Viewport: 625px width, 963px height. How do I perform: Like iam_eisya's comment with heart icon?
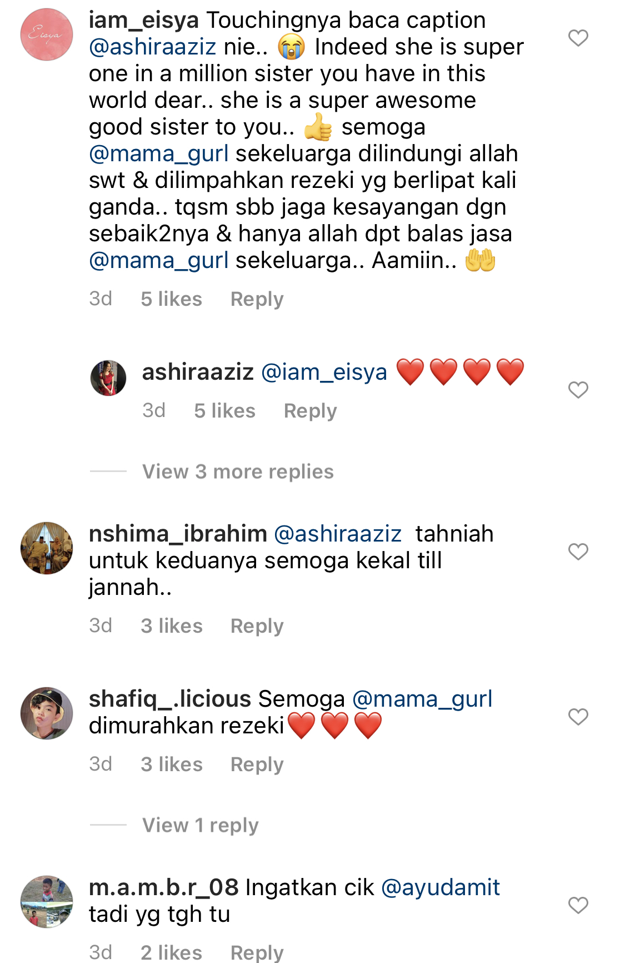[x=578, y=38]
